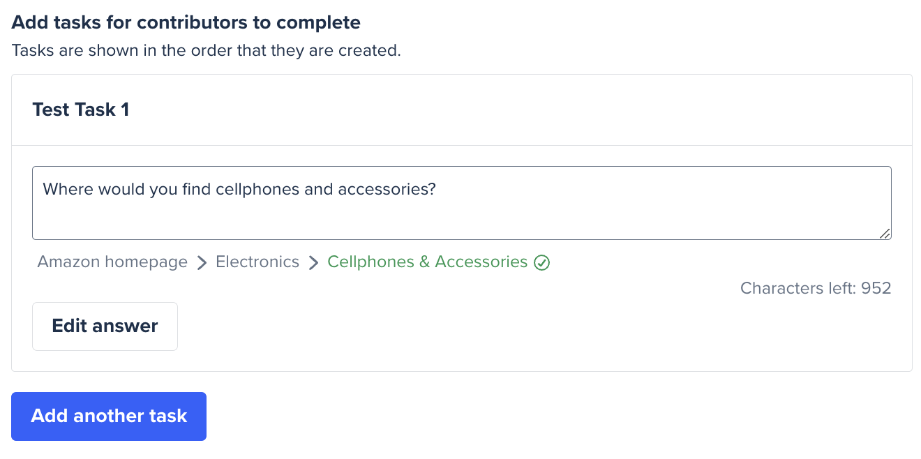Click the Characters left counter
Viewport: 921px width, 459px height.
tap(816, 288)
